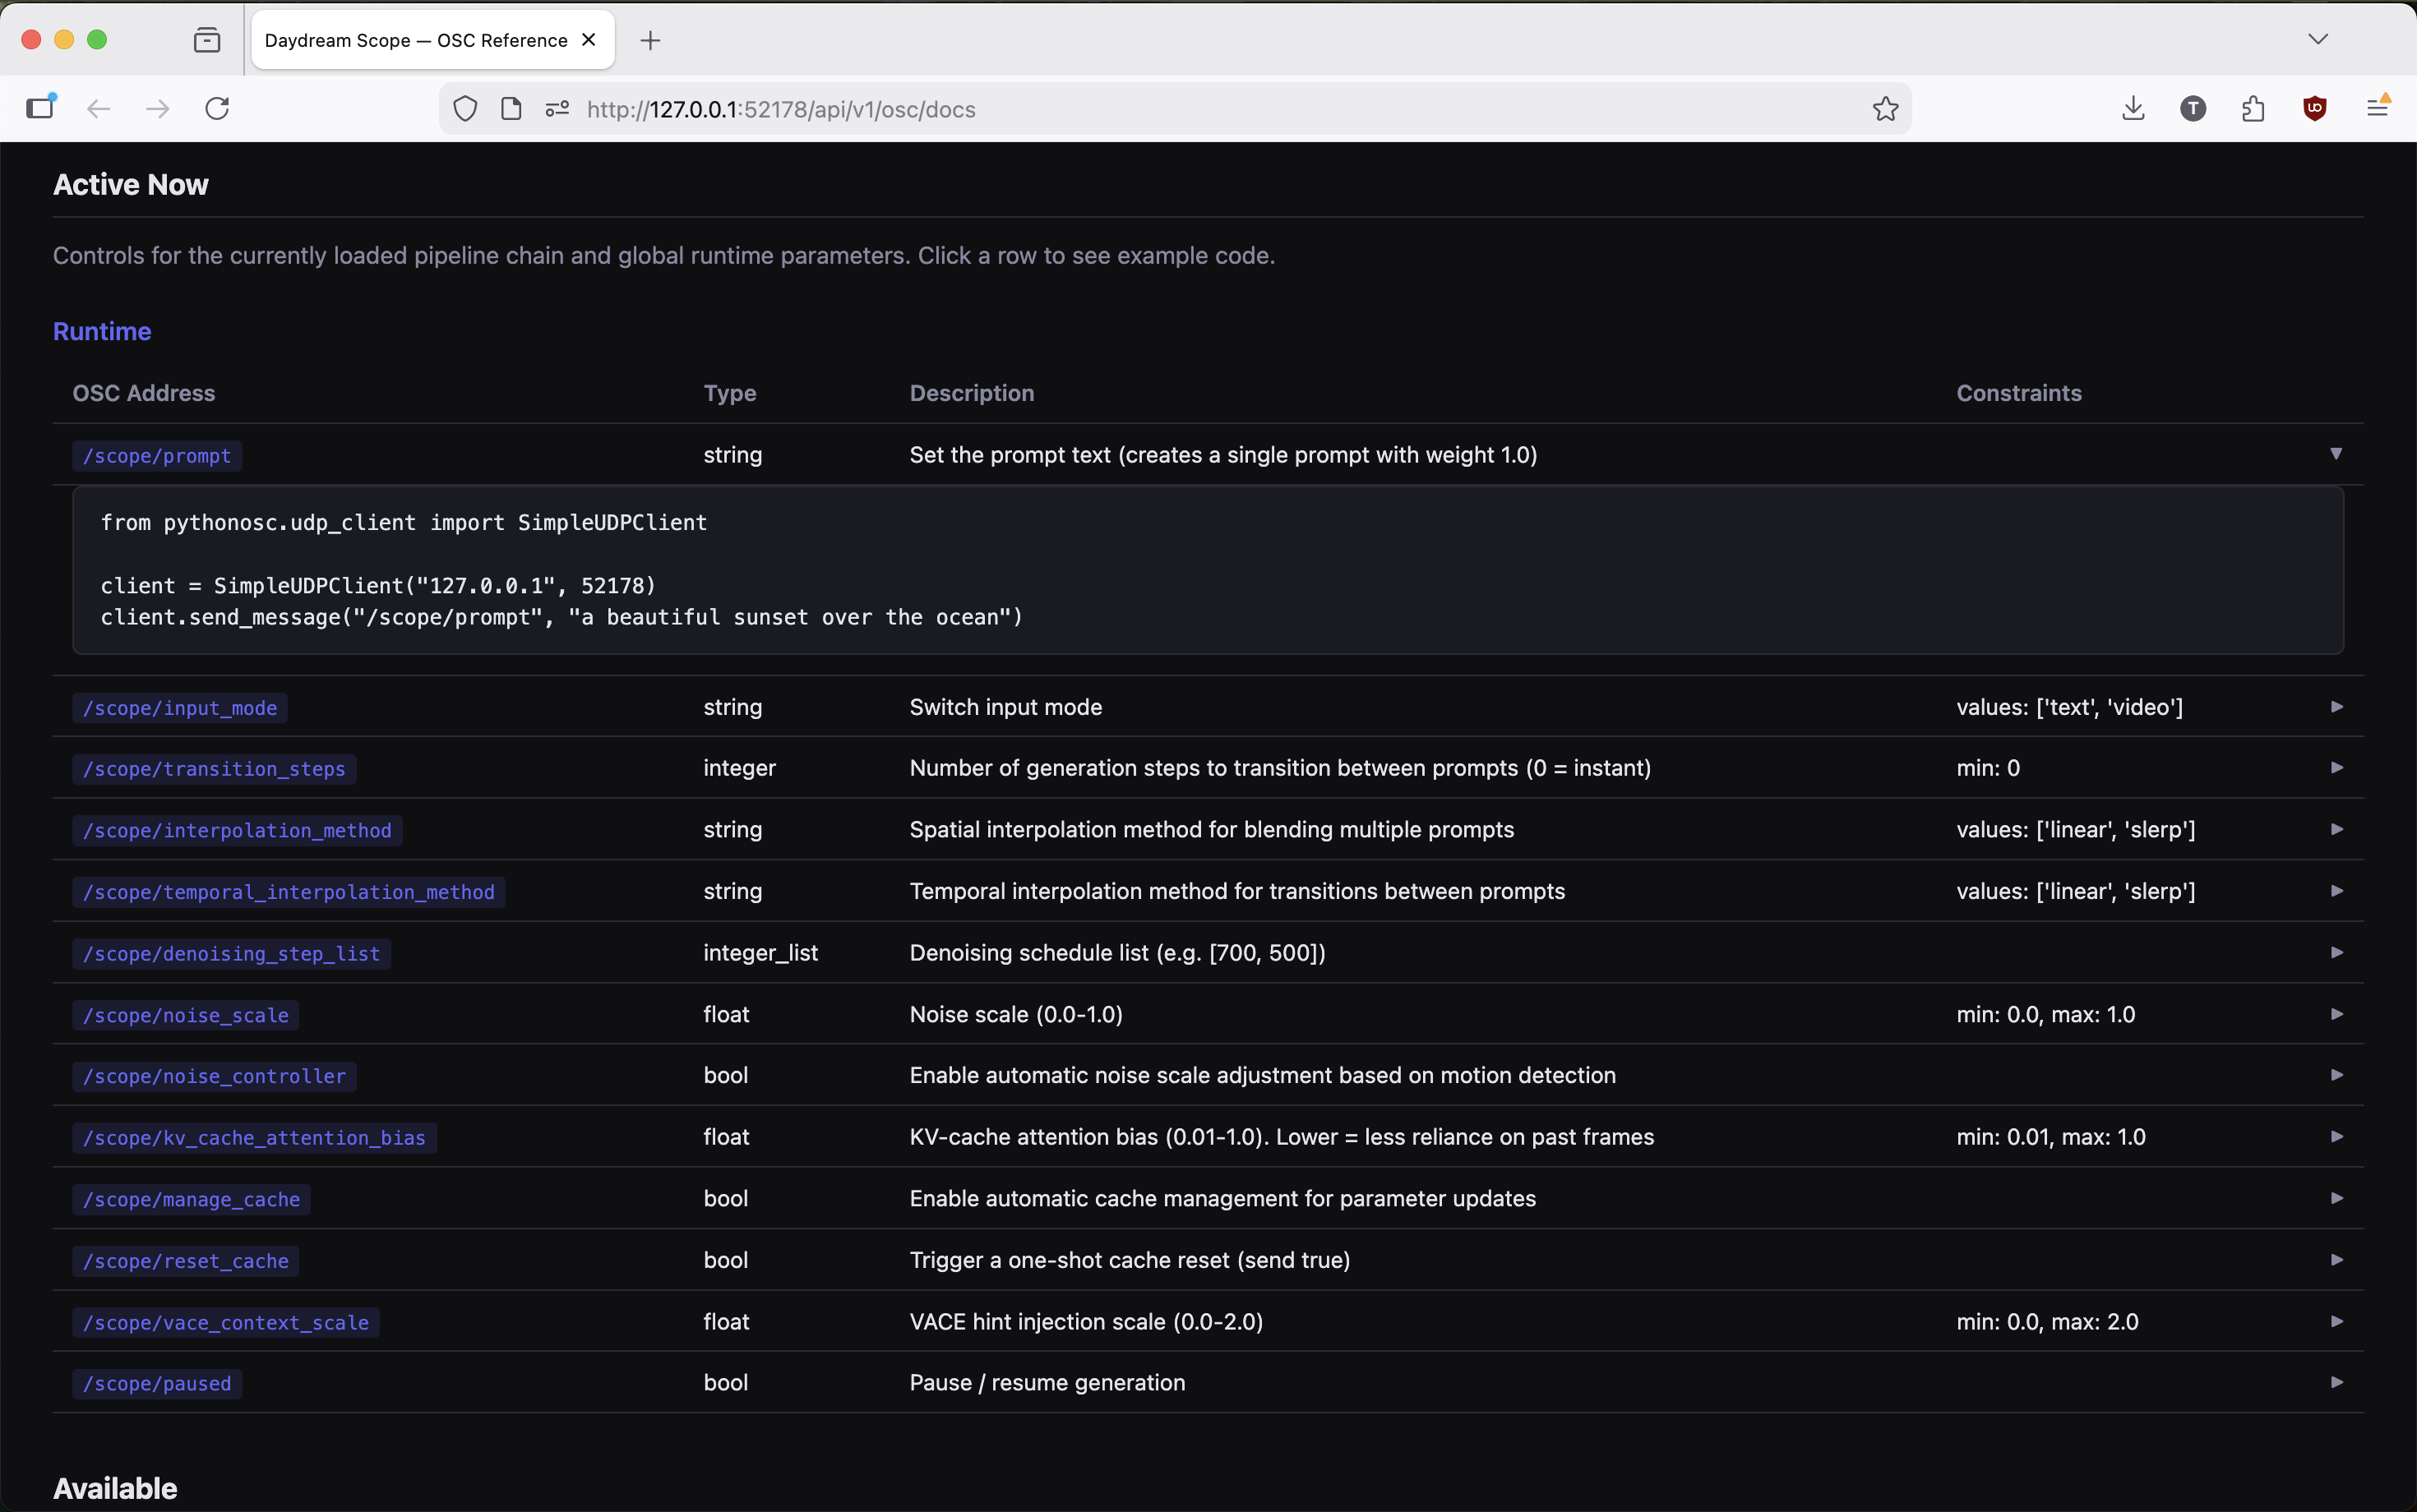
Task: Open the list all tabs chevron
Action: point(2318,40)
